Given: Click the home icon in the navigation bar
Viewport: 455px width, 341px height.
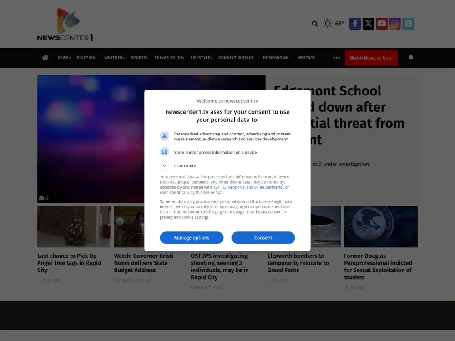Looking at the screenshot, I should point(45,58).
